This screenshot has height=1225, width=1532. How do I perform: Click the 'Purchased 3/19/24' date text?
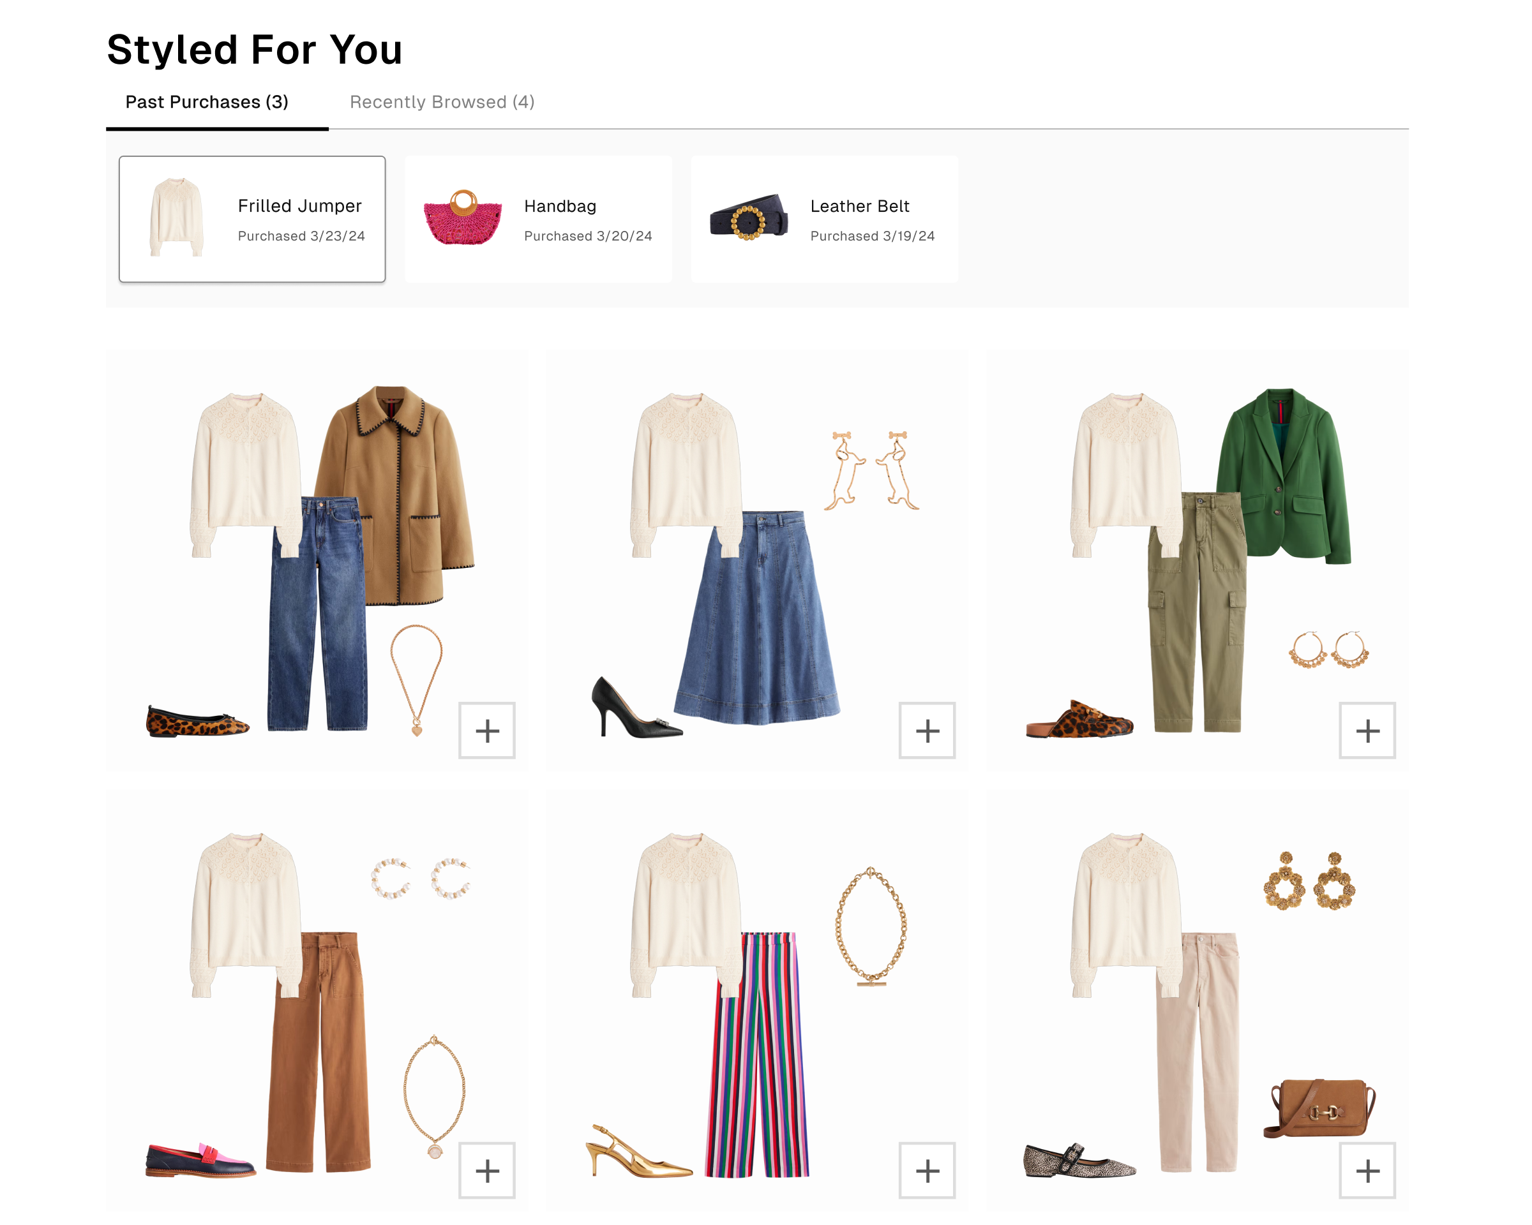tap(873, 236)
